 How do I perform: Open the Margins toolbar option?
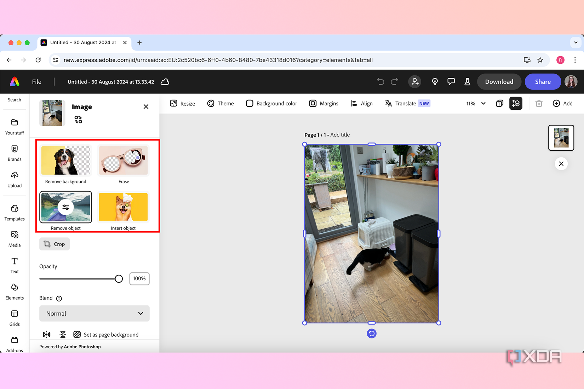324,104
